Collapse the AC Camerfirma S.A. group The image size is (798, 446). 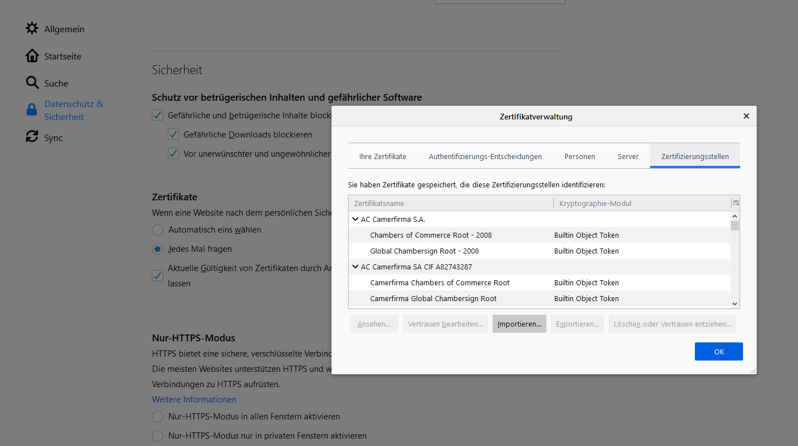tap(355, 219)
